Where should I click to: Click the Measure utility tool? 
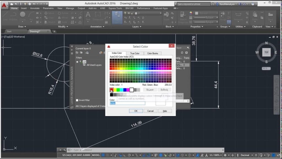(x=238, y=16)
